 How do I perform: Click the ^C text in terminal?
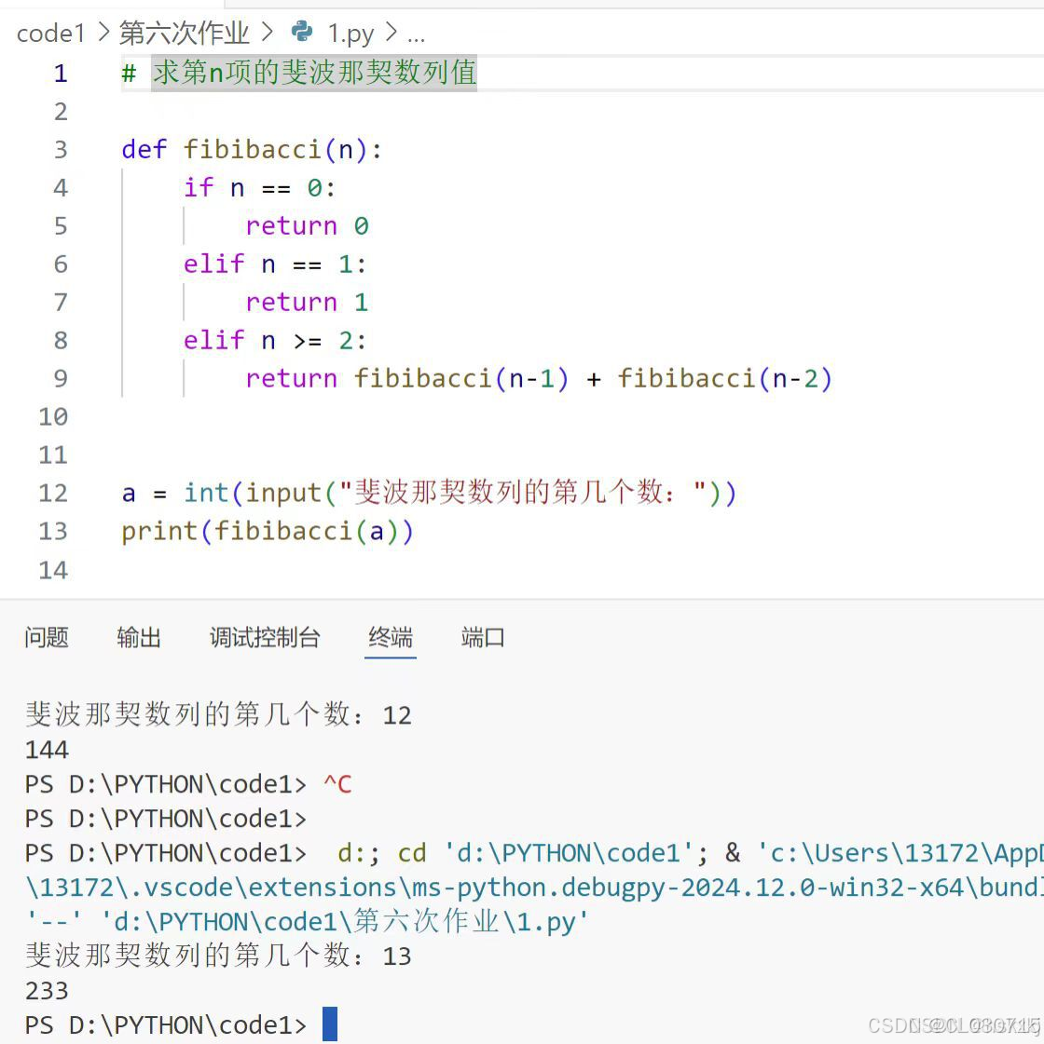pyautogui.click(x=337, y=784)
